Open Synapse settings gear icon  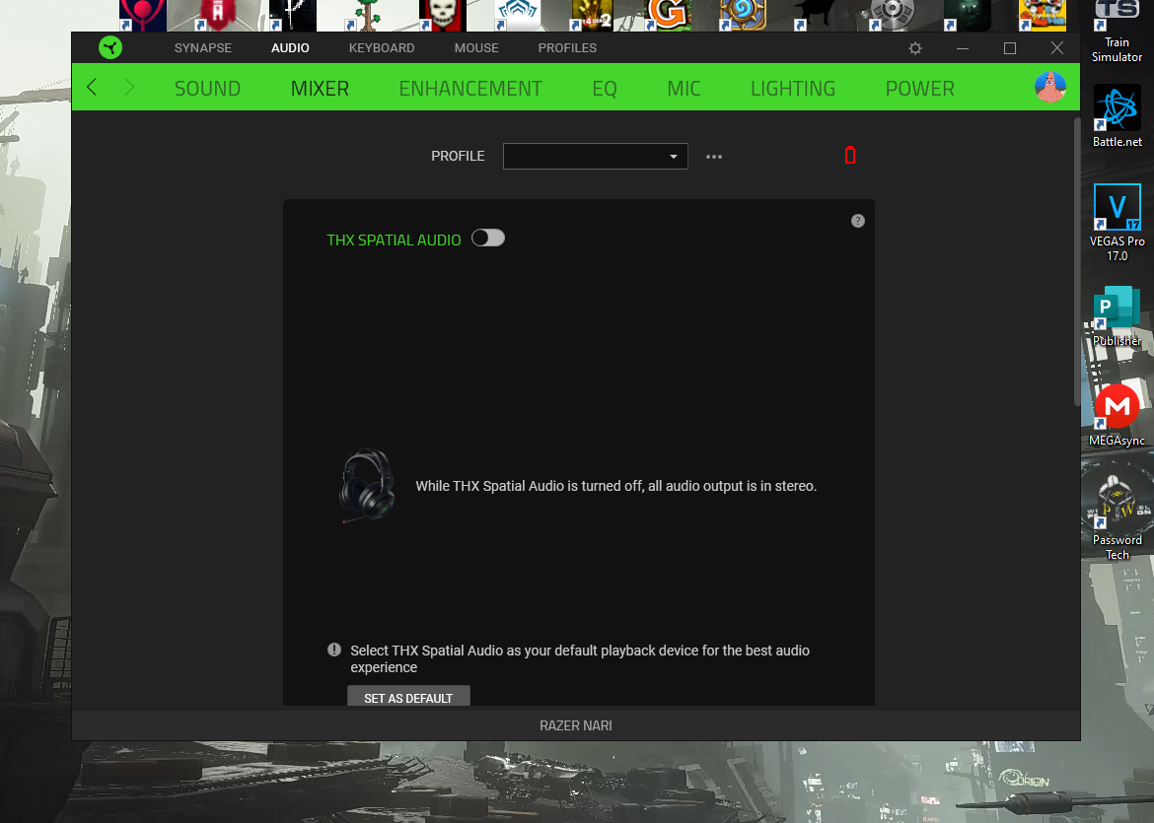tap(914, 48)
